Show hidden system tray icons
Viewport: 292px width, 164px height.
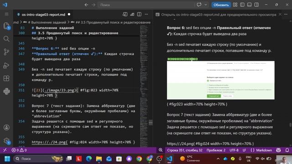point(218,159)
